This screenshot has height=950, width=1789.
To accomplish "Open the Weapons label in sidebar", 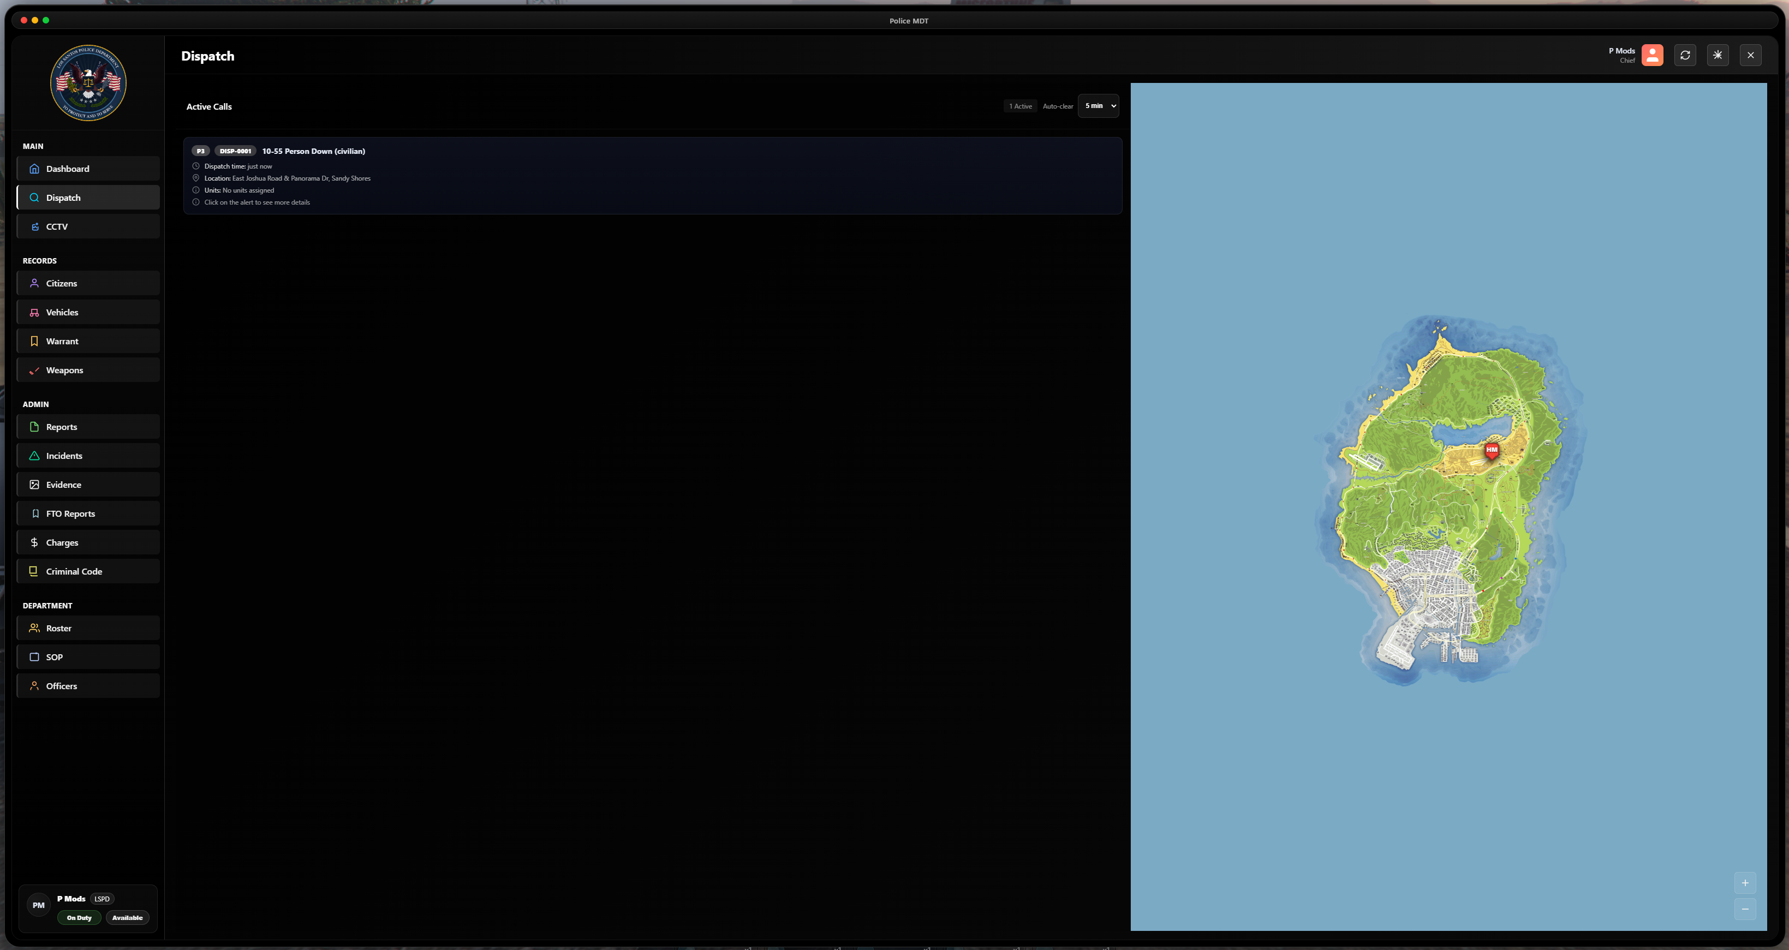I will 64,371.
